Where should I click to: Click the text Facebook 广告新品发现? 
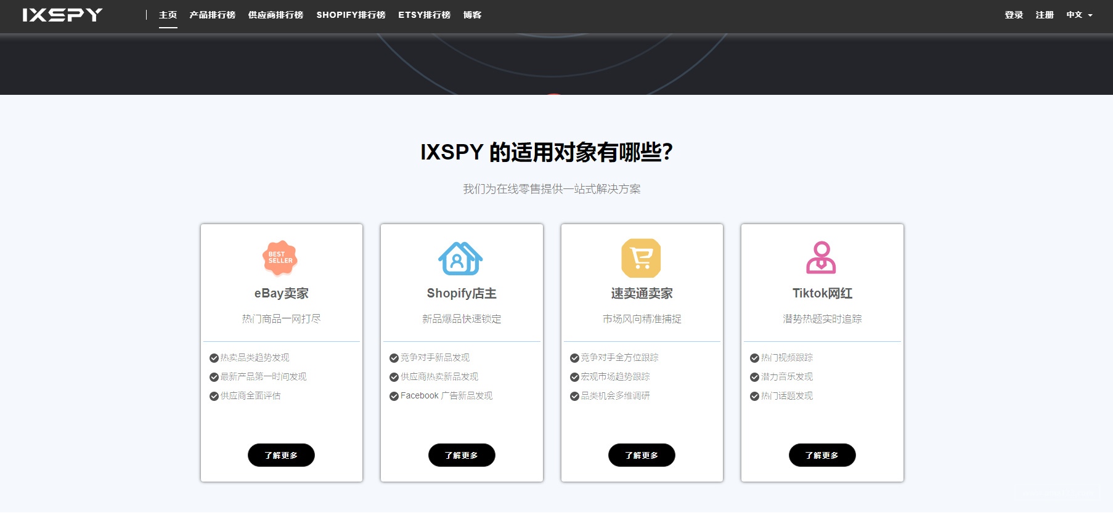point(447,396)
